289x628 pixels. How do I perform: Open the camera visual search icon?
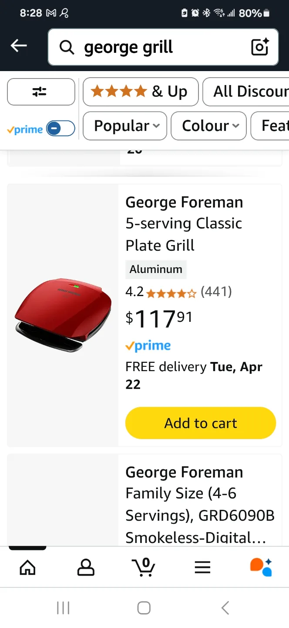tap(260, 47)
